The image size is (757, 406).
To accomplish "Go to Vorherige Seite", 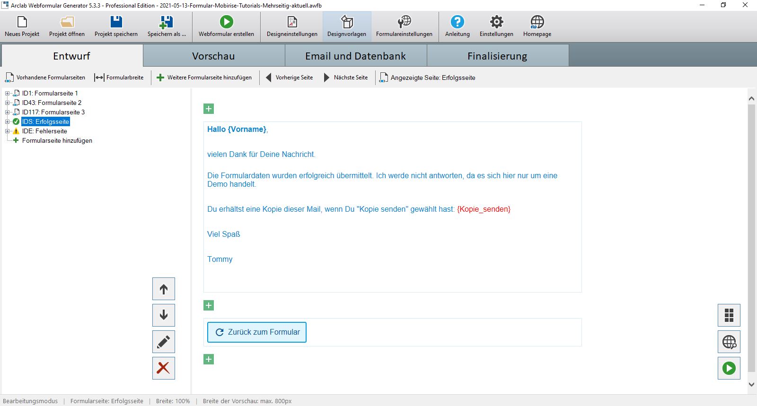I will coord(289,78).
